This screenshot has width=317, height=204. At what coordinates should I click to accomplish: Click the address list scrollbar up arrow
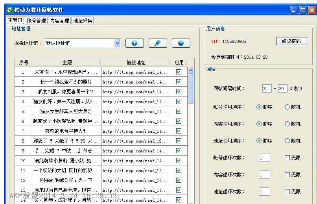point(191,70)
